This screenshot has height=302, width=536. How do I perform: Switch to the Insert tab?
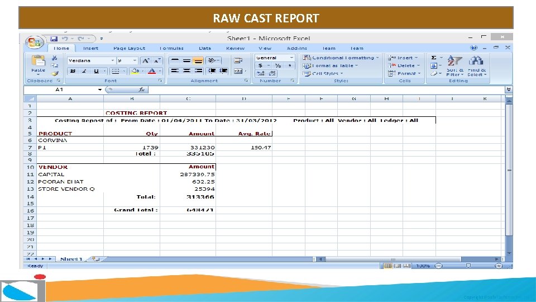click(x=90, y=48)
